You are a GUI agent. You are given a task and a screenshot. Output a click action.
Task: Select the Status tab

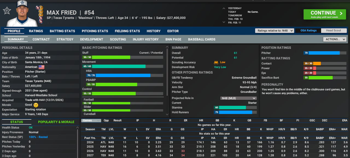click(17, 122)
